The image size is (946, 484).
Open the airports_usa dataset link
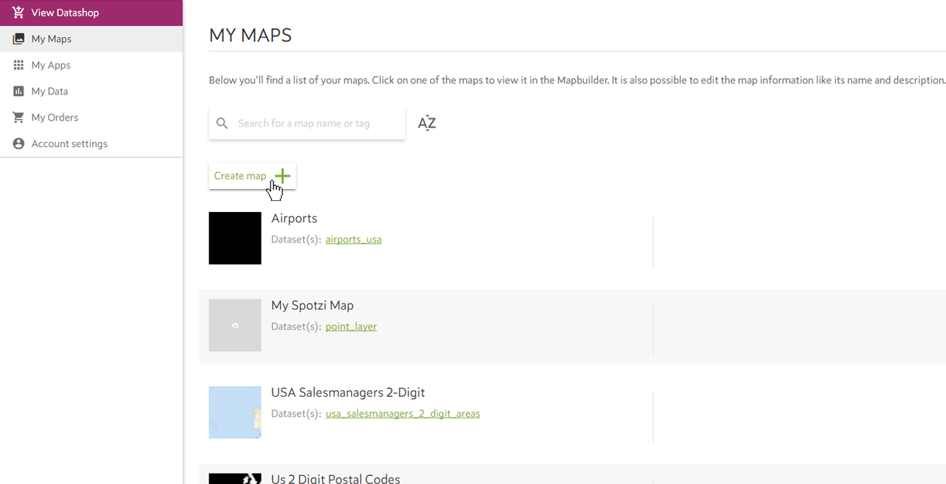pos(353,239)
